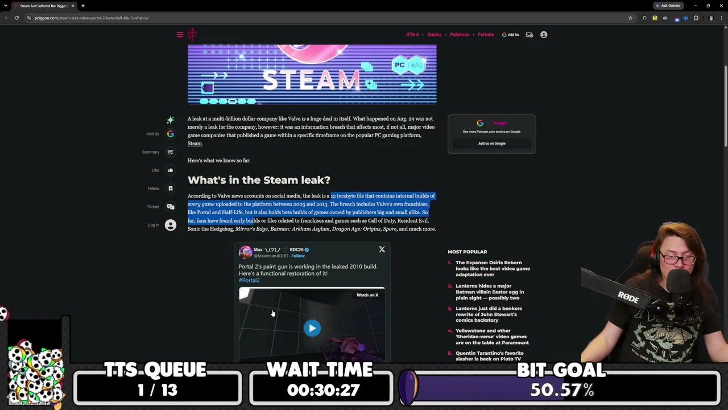Image resolution: width=728 pixels, height=410 pixels.
Task: Follow Max on the embedded tweet
Action: [x=298, y=256]
